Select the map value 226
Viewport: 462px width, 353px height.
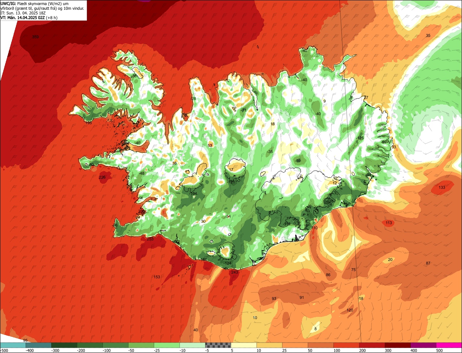pos(102,177)
